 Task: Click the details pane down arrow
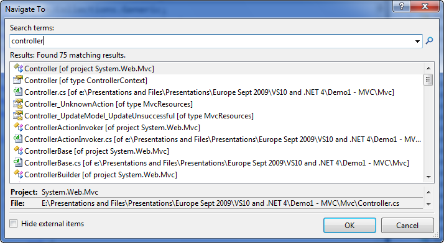[428, 204]
